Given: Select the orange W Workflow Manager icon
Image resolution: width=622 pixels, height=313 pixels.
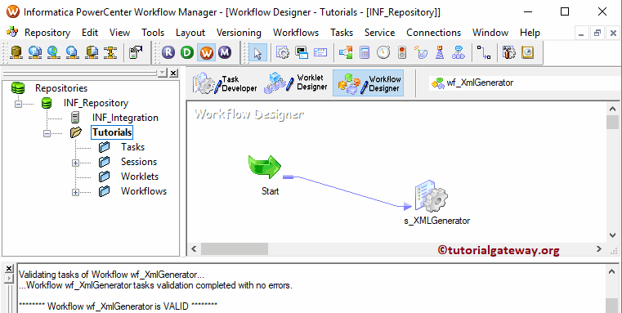Looking at the screenshot, I should 206,52.
